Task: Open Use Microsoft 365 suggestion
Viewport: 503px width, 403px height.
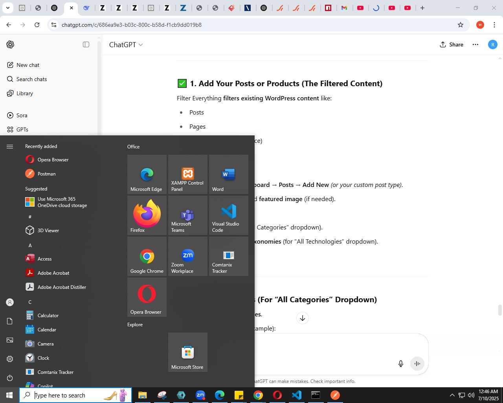Action: pyautogui.click(x=71, y=202)
